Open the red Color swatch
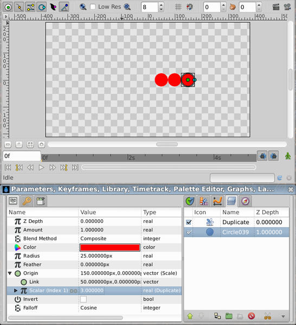 110,247
